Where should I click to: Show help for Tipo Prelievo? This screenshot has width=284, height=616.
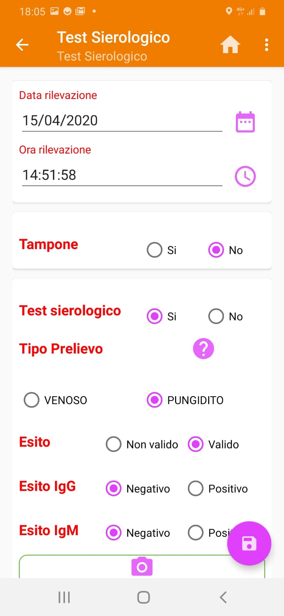(203, 349)
